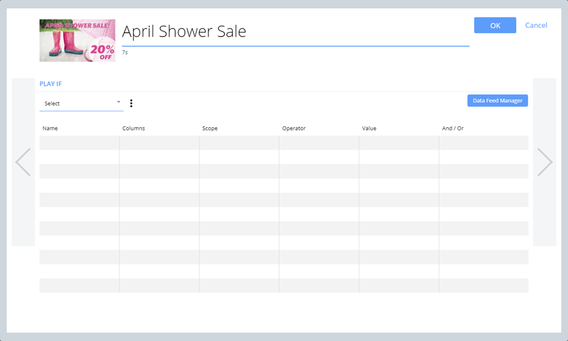Select the first row Name cell
The image size is (568, 341).
click(79, 142)
